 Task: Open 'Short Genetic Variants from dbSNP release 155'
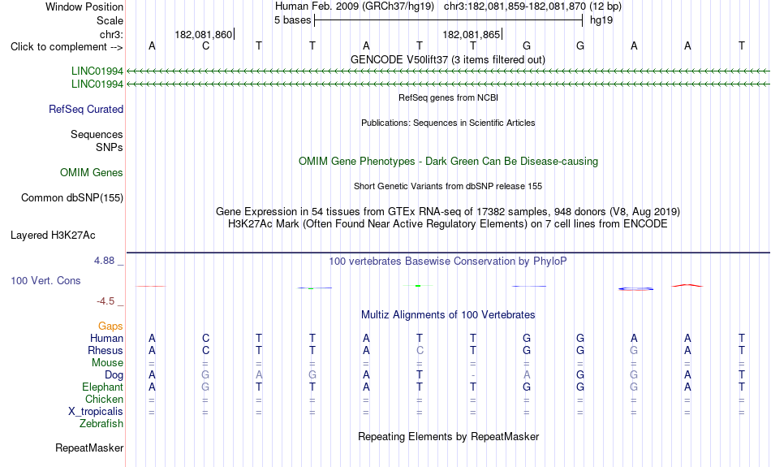pos(448,186)
